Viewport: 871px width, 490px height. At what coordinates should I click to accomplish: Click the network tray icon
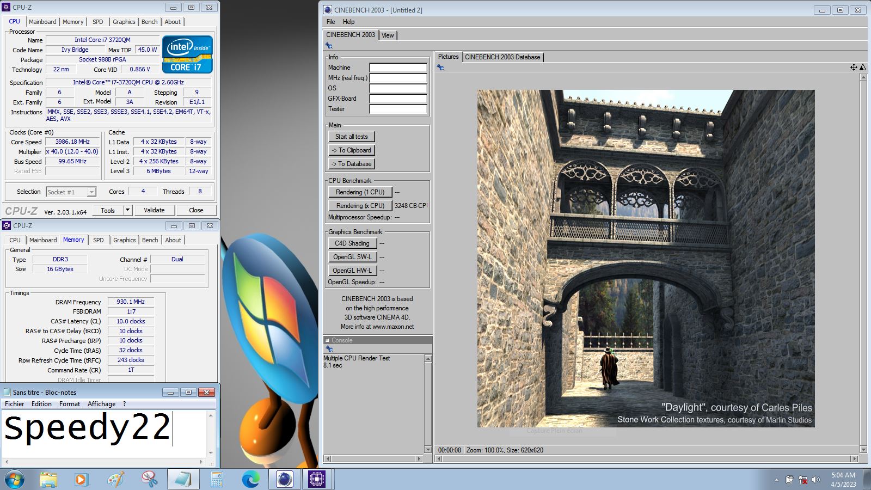[802, 480]
